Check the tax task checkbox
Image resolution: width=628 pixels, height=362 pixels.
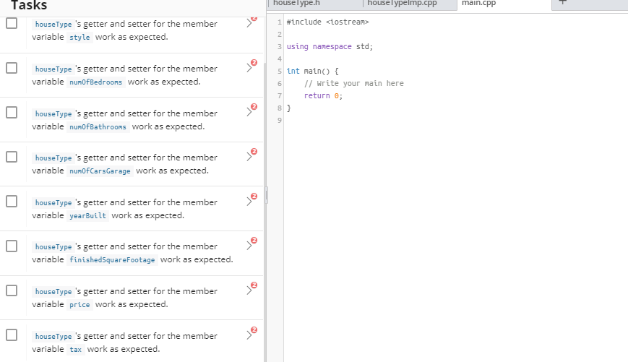pos(12,335)
